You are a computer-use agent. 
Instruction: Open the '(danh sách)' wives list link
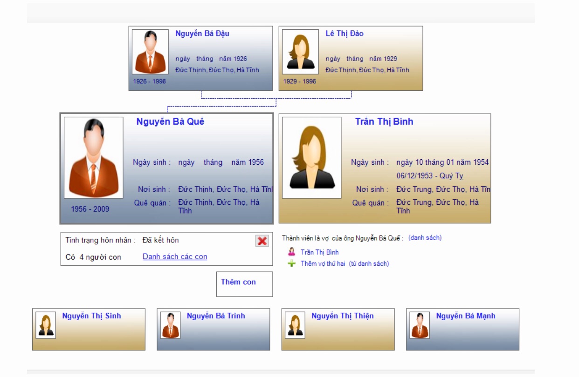click(x=425, y=238)
